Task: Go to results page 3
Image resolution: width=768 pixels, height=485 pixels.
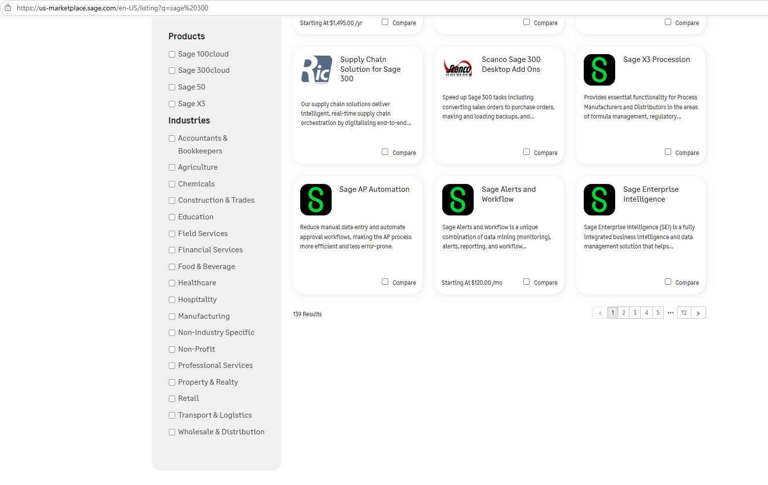Action: tap(635, 313)
